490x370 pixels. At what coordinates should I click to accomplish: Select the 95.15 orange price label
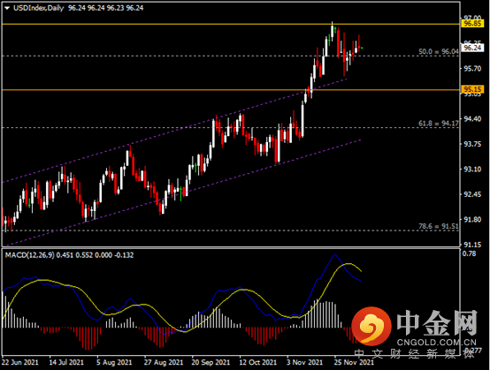click(x=472, y=89)
